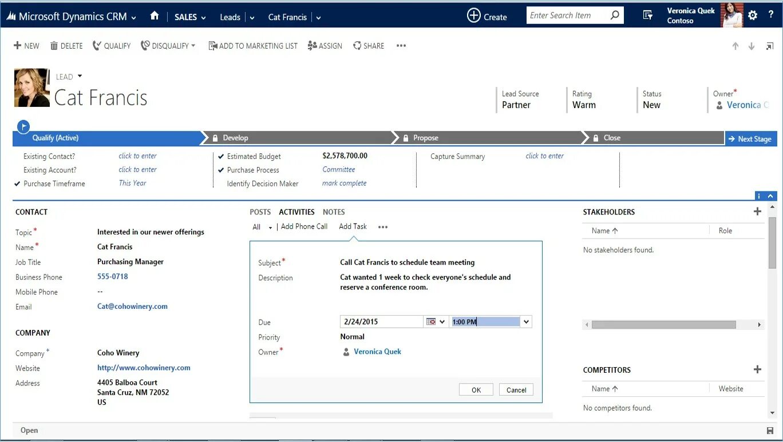Click the NEW record button
This screenshot has height=442, width=783.
coord(26,46)
